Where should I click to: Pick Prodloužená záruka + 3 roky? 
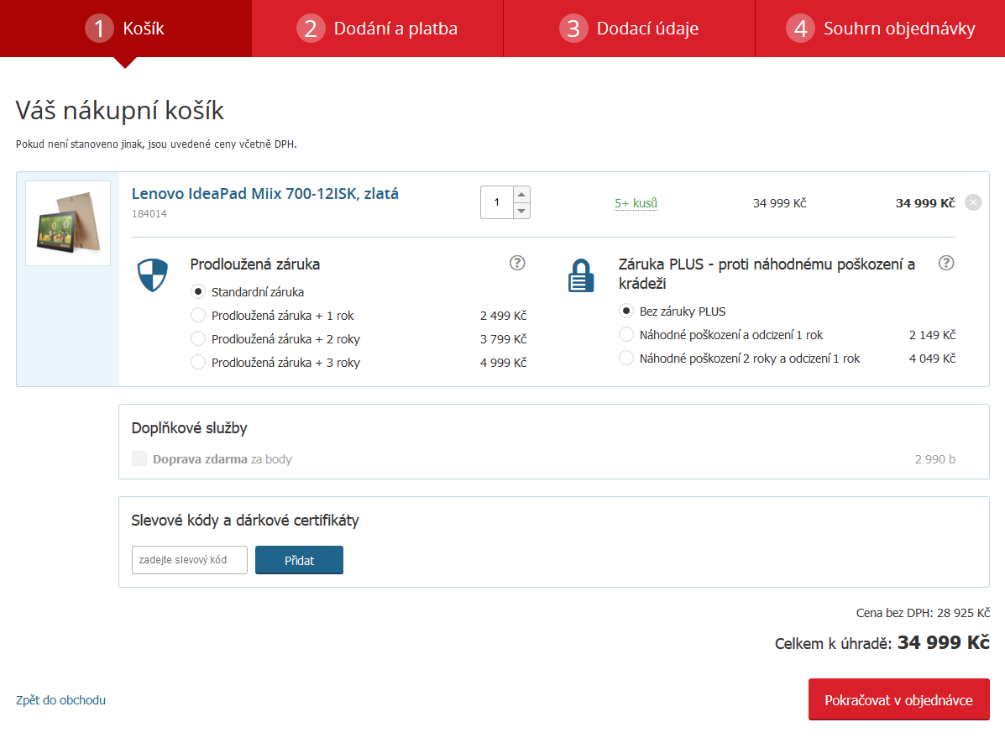click(198, 362)
